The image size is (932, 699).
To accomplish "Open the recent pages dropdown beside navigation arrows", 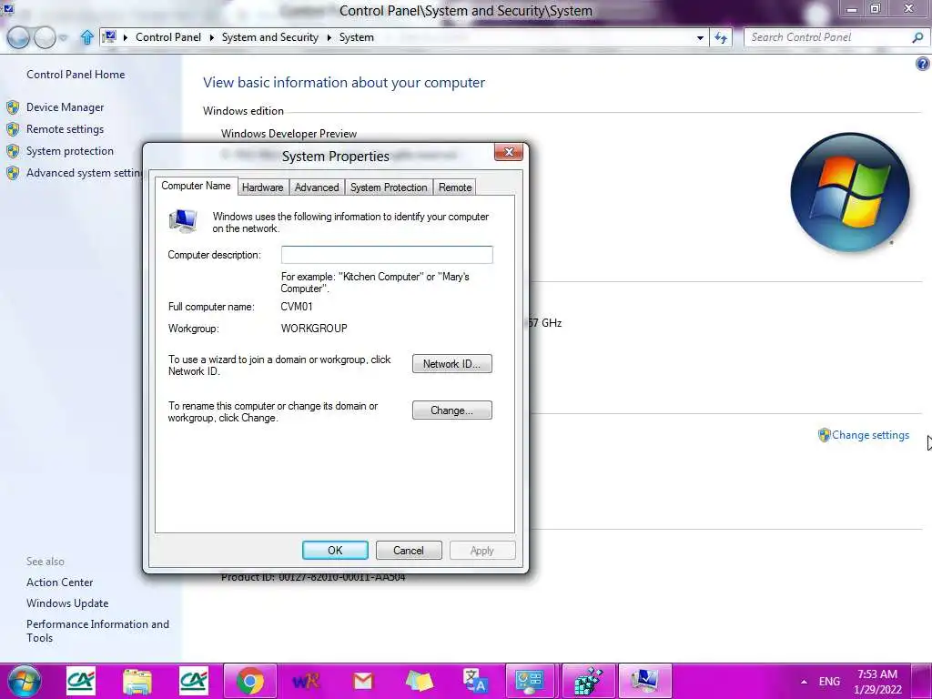I will pyautogui.click(x=63, y=38).
